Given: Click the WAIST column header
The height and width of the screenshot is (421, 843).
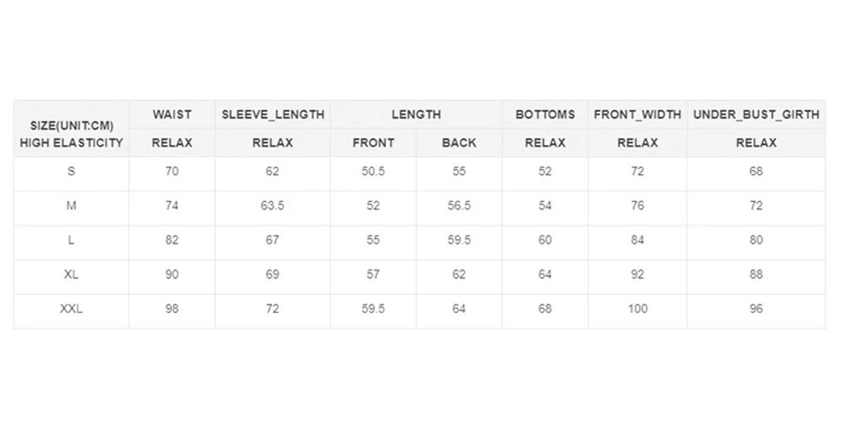Looking at the screenshot, I should (x=172, y=115).
